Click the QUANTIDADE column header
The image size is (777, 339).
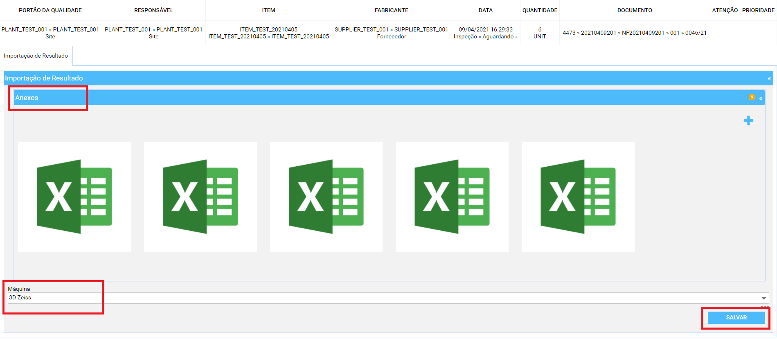(540, 10)
